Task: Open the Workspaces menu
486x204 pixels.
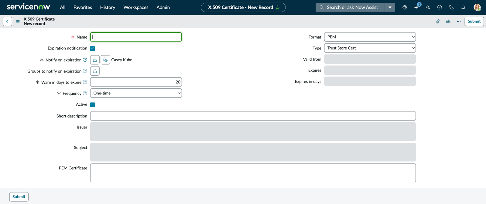Action: pos(136,7)
